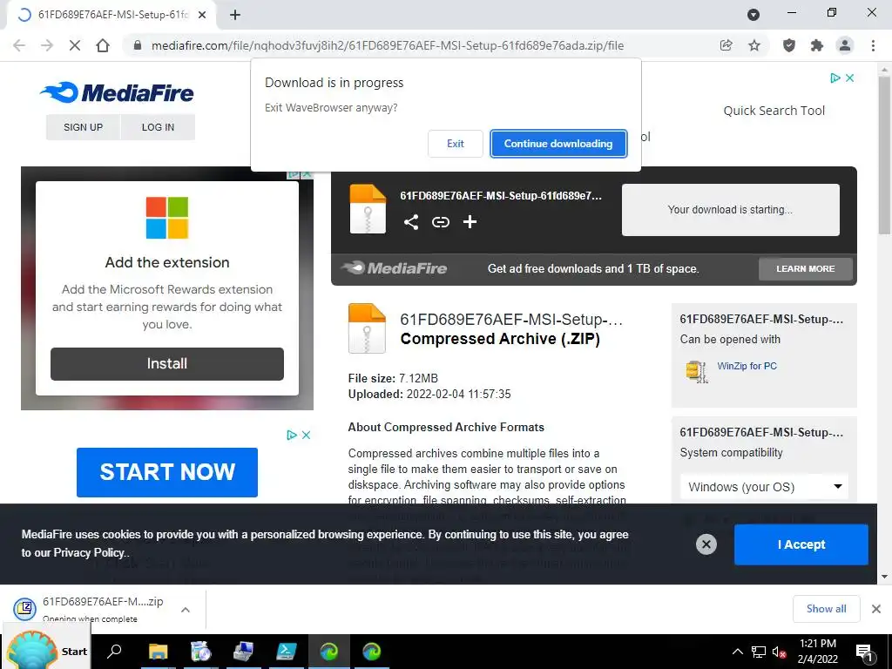892x669 pixels.
Task: Click the padlock site info icon
Action: [137, 45]
